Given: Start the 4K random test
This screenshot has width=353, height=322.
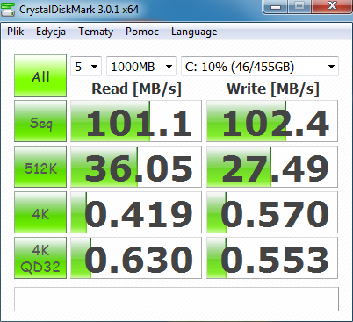Looking at the screenshot, I should coord(40,212).
